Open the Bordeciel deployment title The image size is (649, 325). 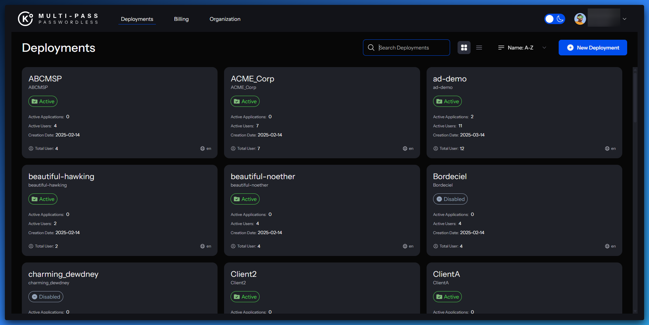point(450,176)
